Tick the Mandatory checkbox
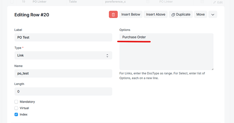This screenshot has height=123, width=234. click(x=16, y=102)
